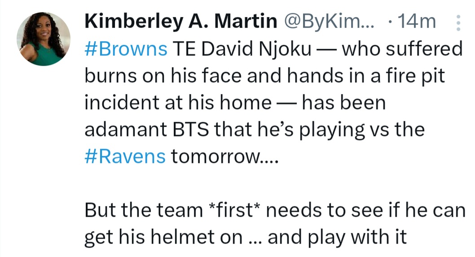This screenshot has width=475, height=257.
Task: Click the words 'has been'
Action: 343,103
